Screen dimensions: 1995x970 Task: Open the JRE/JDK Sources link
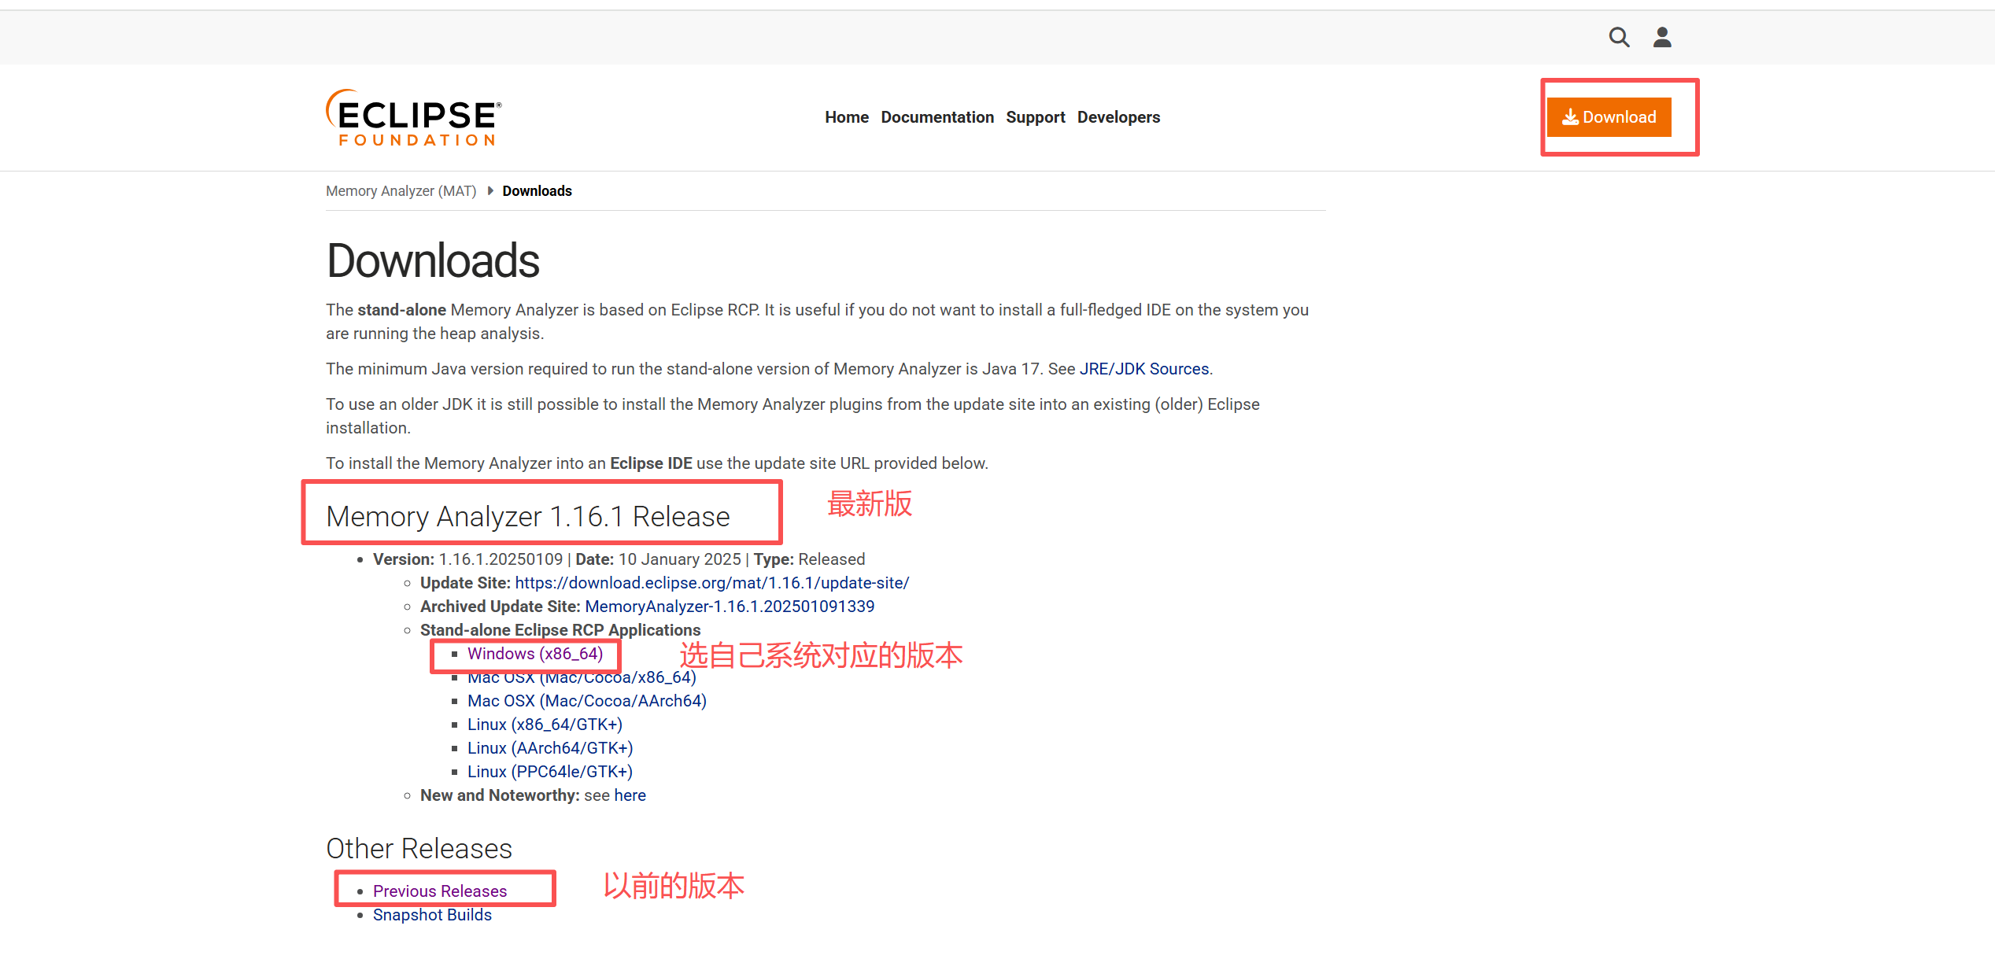tap(1143, 369)
